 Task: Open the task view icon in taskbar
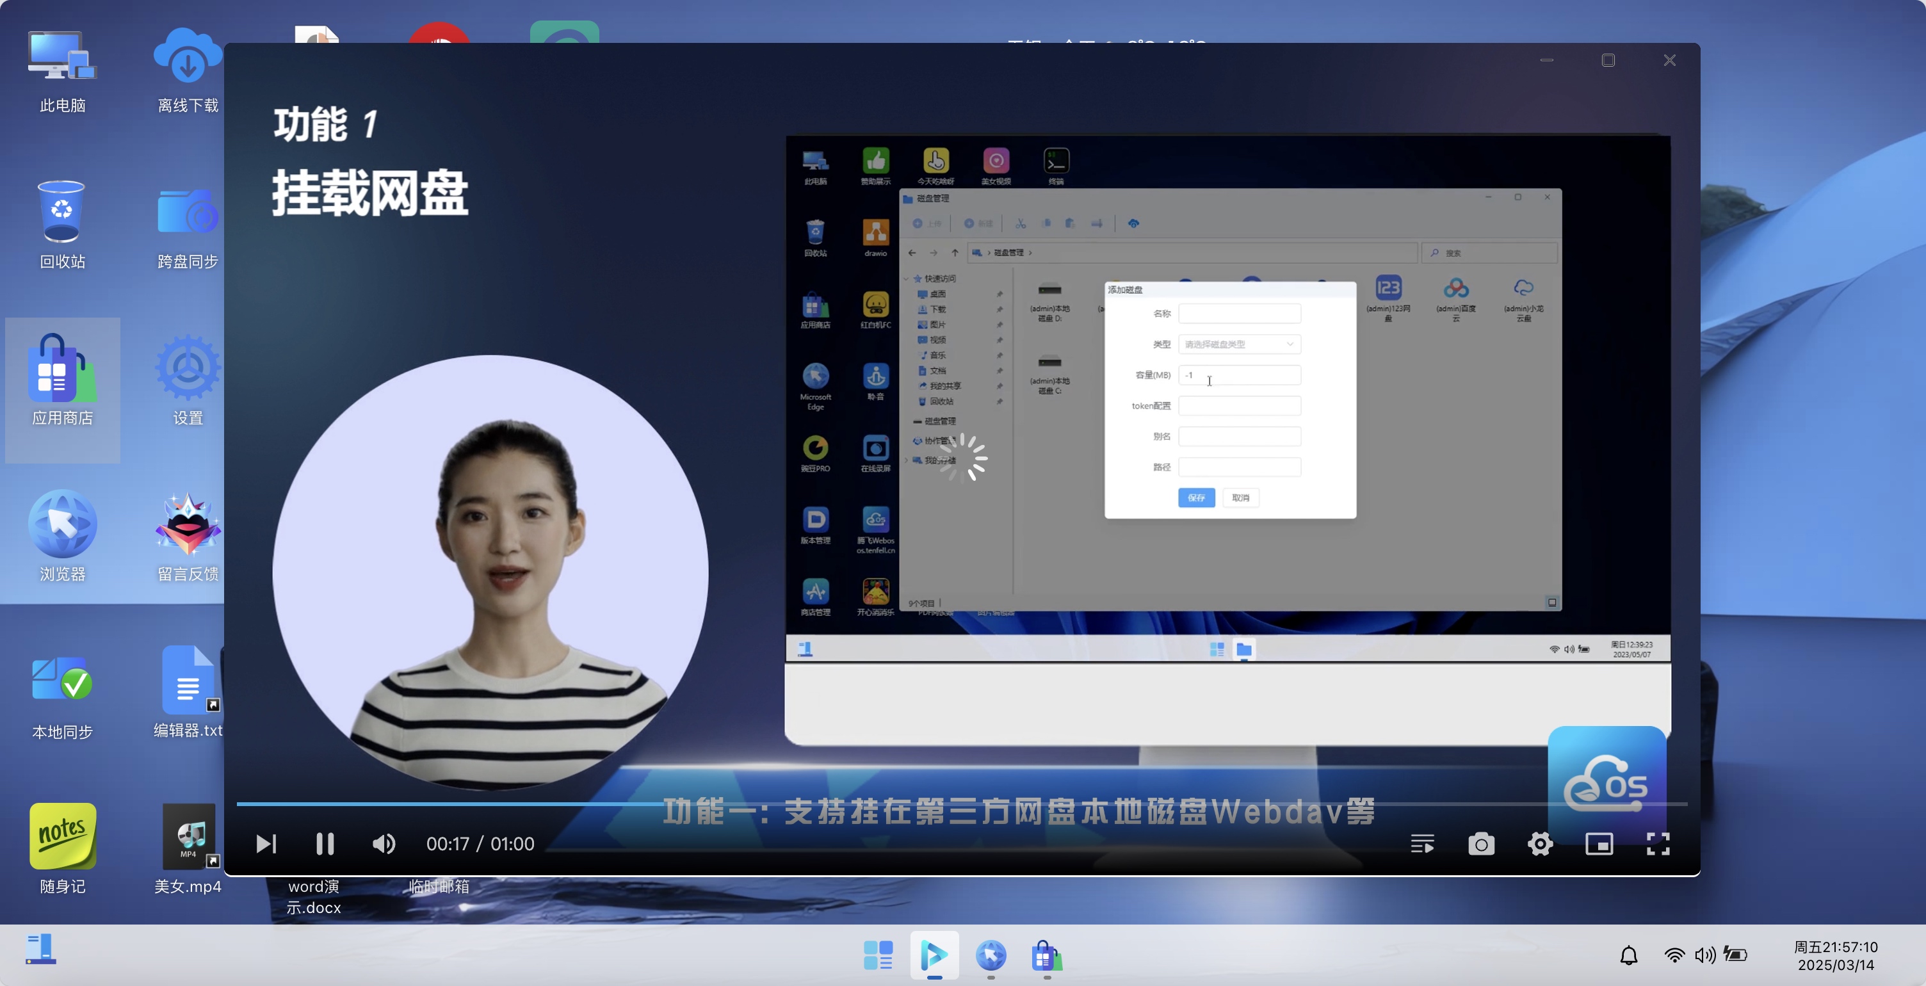[878, 955]
